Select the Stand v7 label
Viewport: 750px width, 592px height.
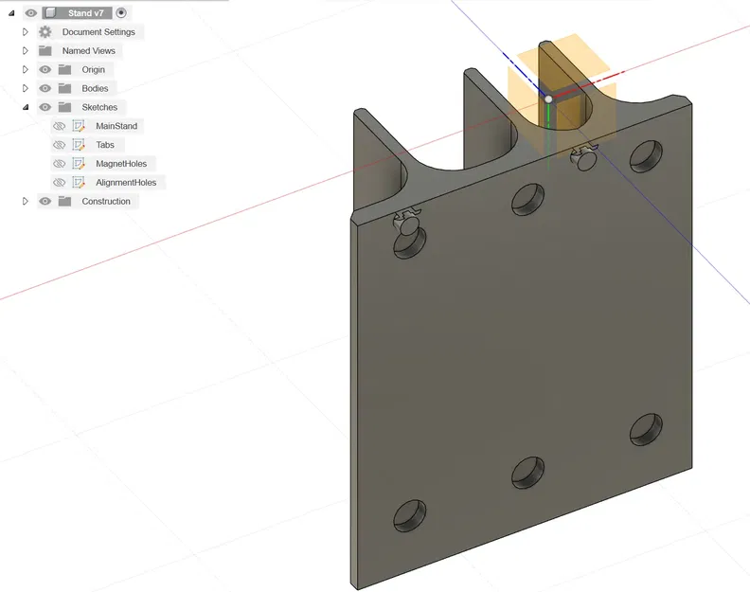85,13
